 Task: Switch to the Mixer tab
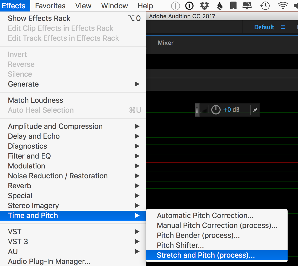pos(166,43)
